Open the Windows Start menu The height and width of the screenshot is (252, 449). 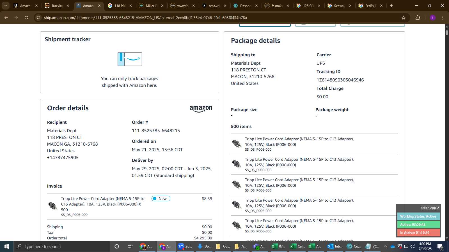[x=7, y=246]
